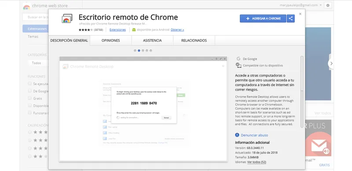
Task: Click the GRATIS label in background
Action: (x=324, y=165)
